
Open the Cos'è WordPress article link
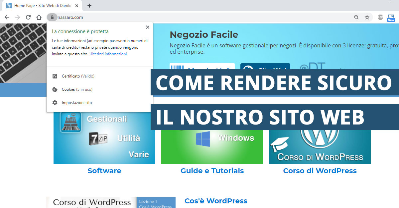click(216, 201)
